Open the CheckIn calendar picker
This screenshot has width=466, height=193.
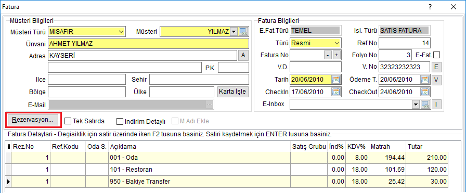pos(336,92)
